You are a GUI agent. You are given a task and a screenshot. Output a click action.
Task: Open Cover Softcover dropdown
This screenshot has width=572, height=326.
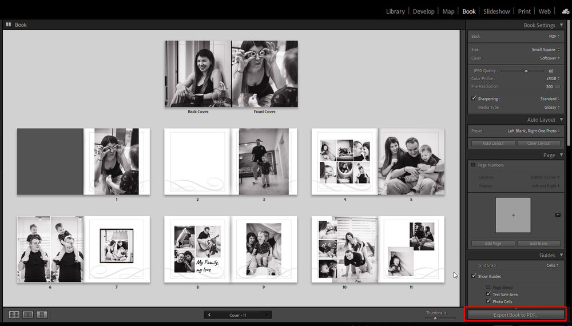coord(550,58)
